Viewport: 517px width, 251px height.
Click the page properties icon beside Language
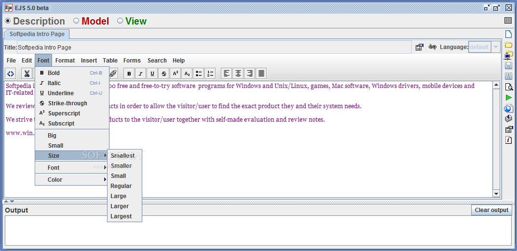click(419, 47)
